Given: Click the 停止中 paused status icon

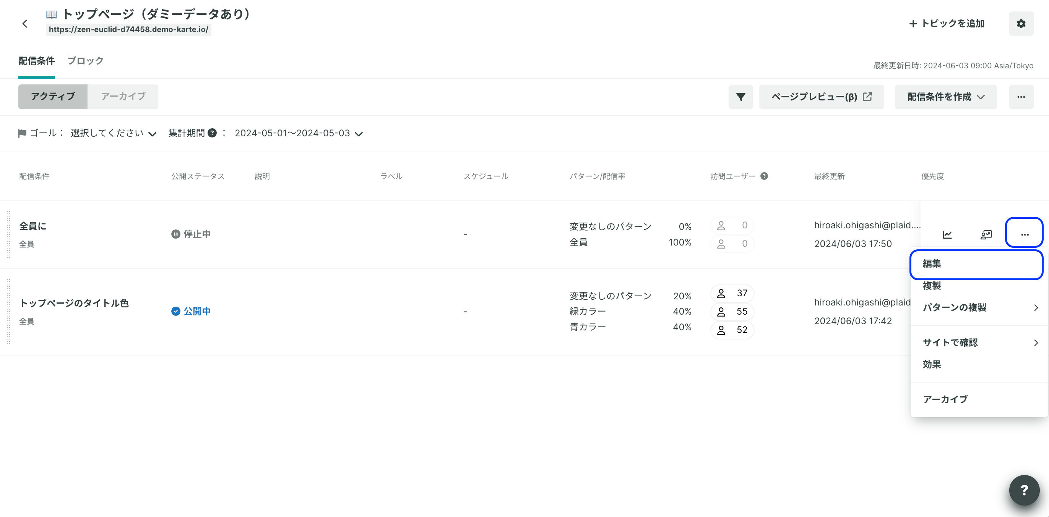Looking at the screenshot, I should [175, 234].
